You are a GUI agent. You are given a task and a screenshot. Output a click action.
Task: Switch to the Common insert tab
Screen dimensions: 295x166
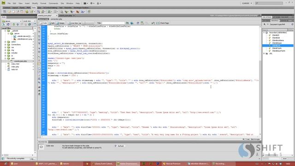pyautogui.click(x=7, y=8)
